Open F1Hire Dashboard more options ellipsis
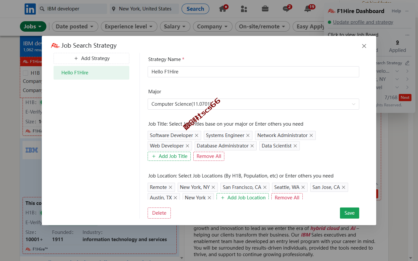 (407, 35)
